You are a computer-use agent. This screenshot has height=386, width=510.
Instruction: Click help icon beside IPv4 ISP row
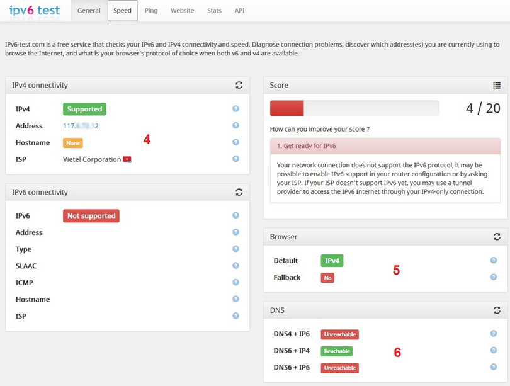click(235, 159)
